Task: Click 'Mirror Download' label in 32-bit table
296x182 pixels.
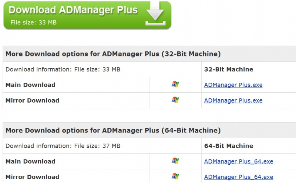Action: pyautogui.click(x=32, y=100)
